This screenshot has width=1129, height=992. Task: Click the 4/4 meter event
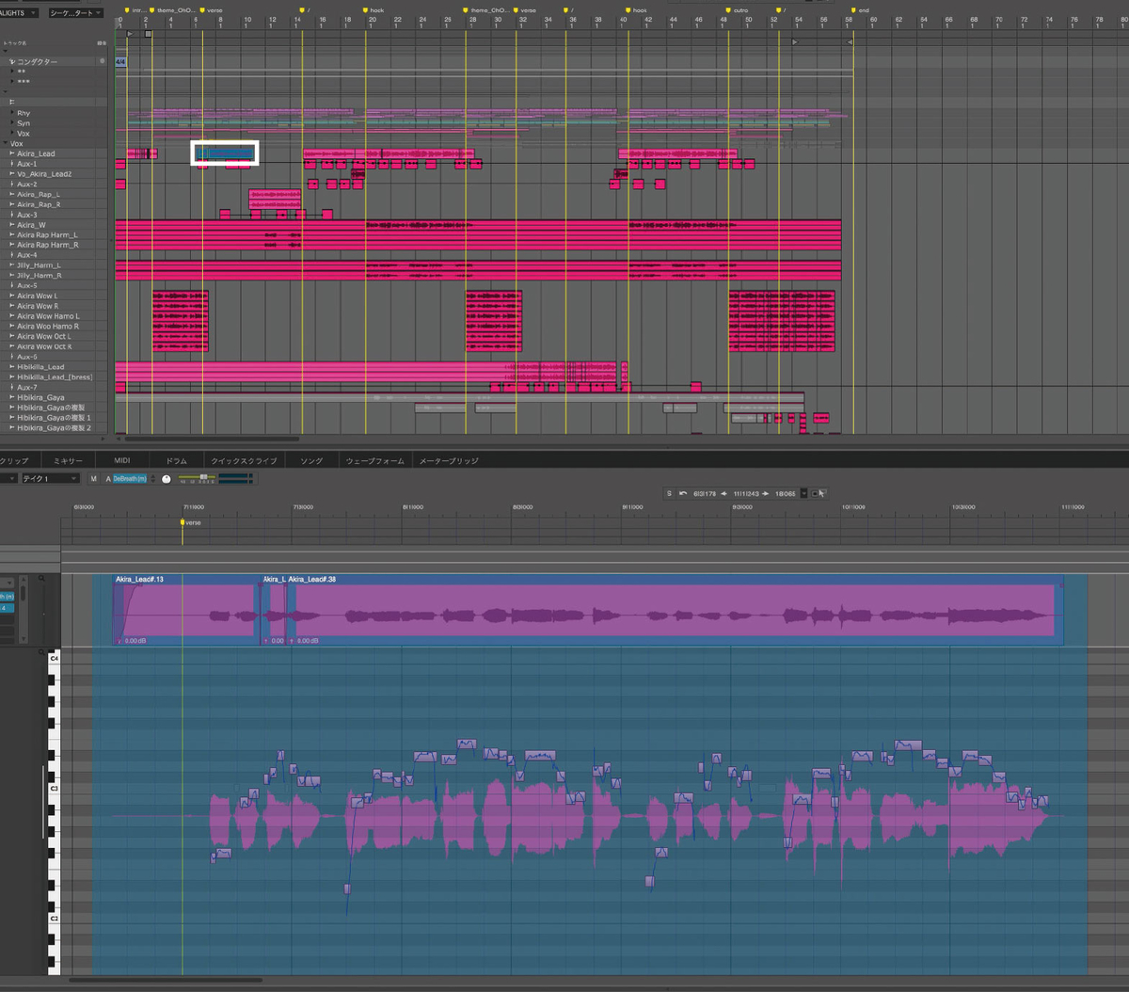[x=120, y=61]
